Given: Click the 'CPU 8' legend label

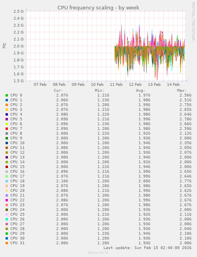Looking at the screenshot, I should pos(16,133).
